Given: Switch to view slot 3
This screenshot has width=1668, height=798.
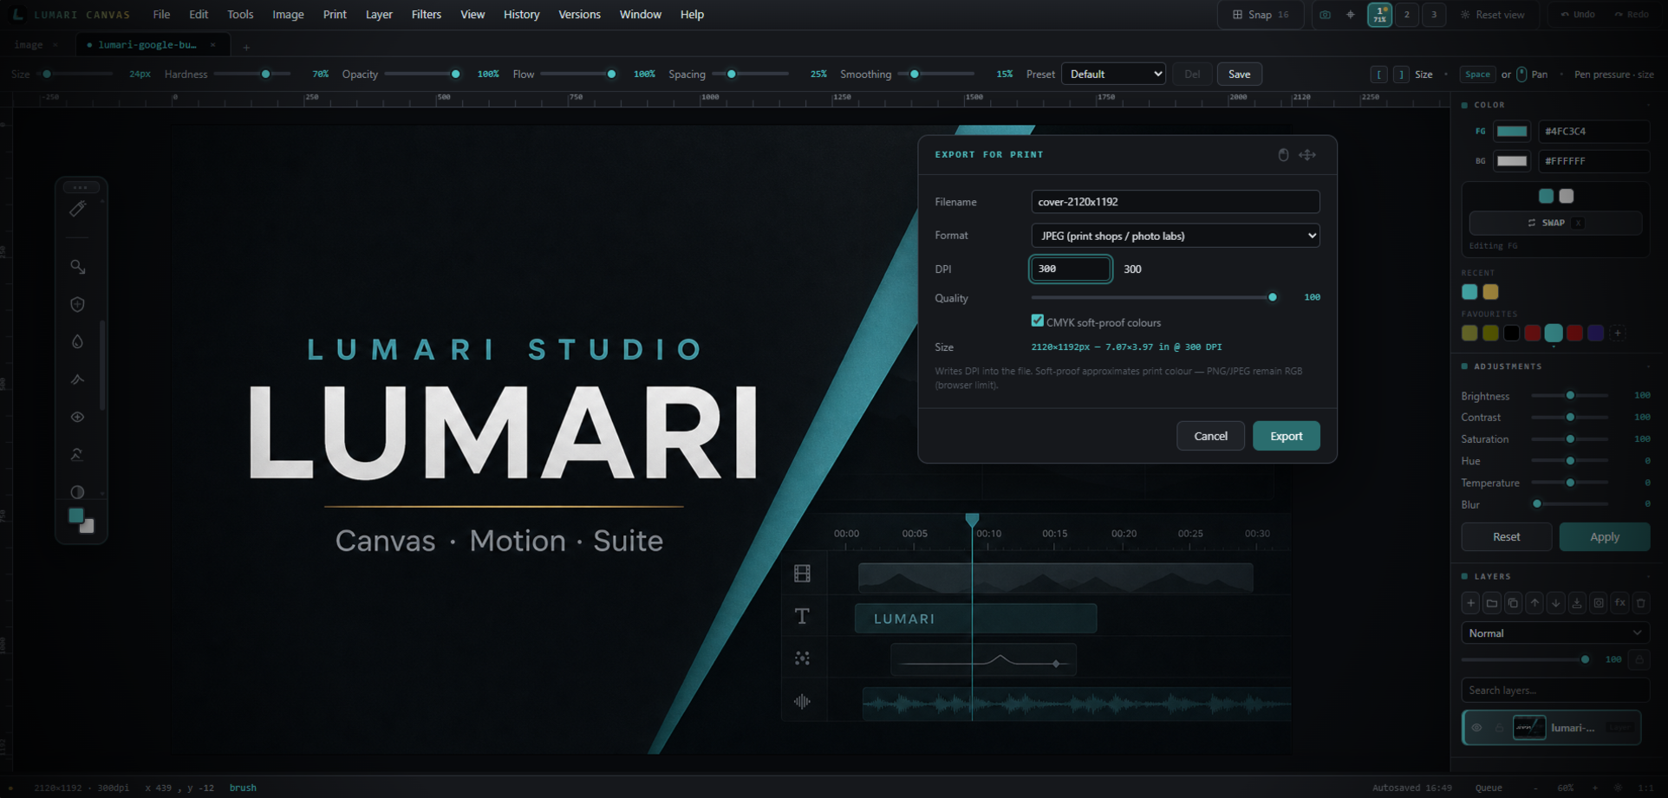Looking at the screenshot, I should (1434, 15).
